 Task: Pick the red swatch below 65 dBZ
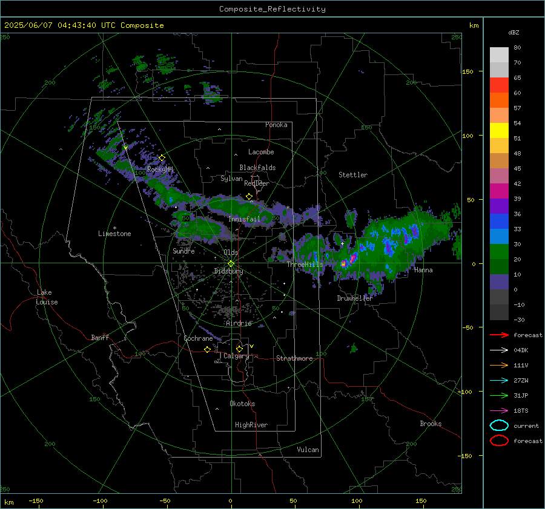499,85
